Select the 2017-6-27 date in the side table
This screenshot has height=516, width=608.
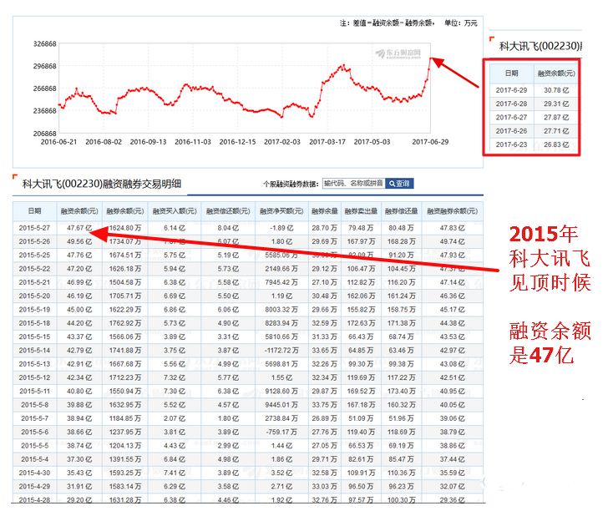pyautogui.click(x=511, y=118)
